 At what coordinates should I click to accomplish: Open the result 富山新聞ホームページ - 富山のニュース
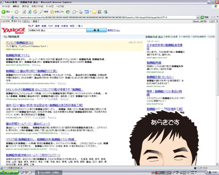point(28,124)
